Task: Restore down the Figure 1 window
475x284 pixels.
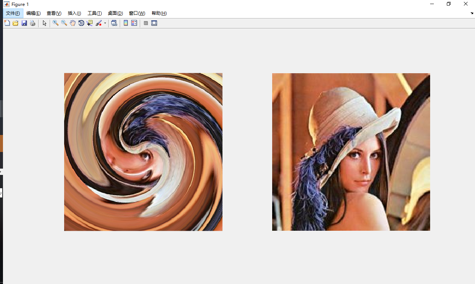Action: point(449,4)
